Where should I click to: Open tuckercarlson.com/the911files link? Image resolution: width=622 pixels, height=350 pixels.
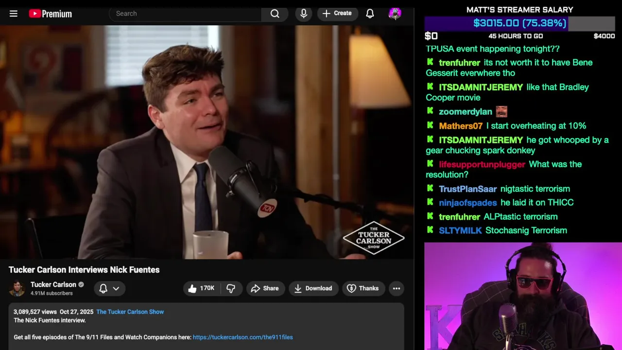point(242,337)
